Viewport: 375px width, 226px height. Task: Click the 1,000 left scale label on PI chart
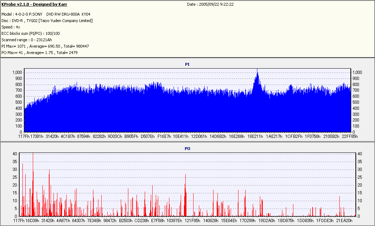(x=17, y=72)
